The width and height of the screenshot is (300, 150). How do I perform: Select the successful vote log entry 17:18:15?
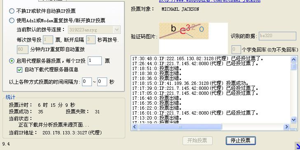(190, 83)
